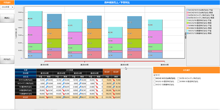The width and height of the screenshot is (220, 111).
Task: Click the NXSYS 実績 legend marker
Action: pyautogui.click(x=188, y=33)
